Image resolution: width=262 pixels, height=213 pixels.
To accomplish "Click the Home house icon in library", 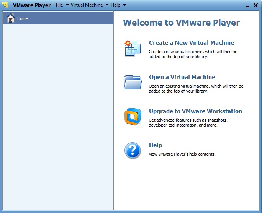I will [x=11, y=18].
